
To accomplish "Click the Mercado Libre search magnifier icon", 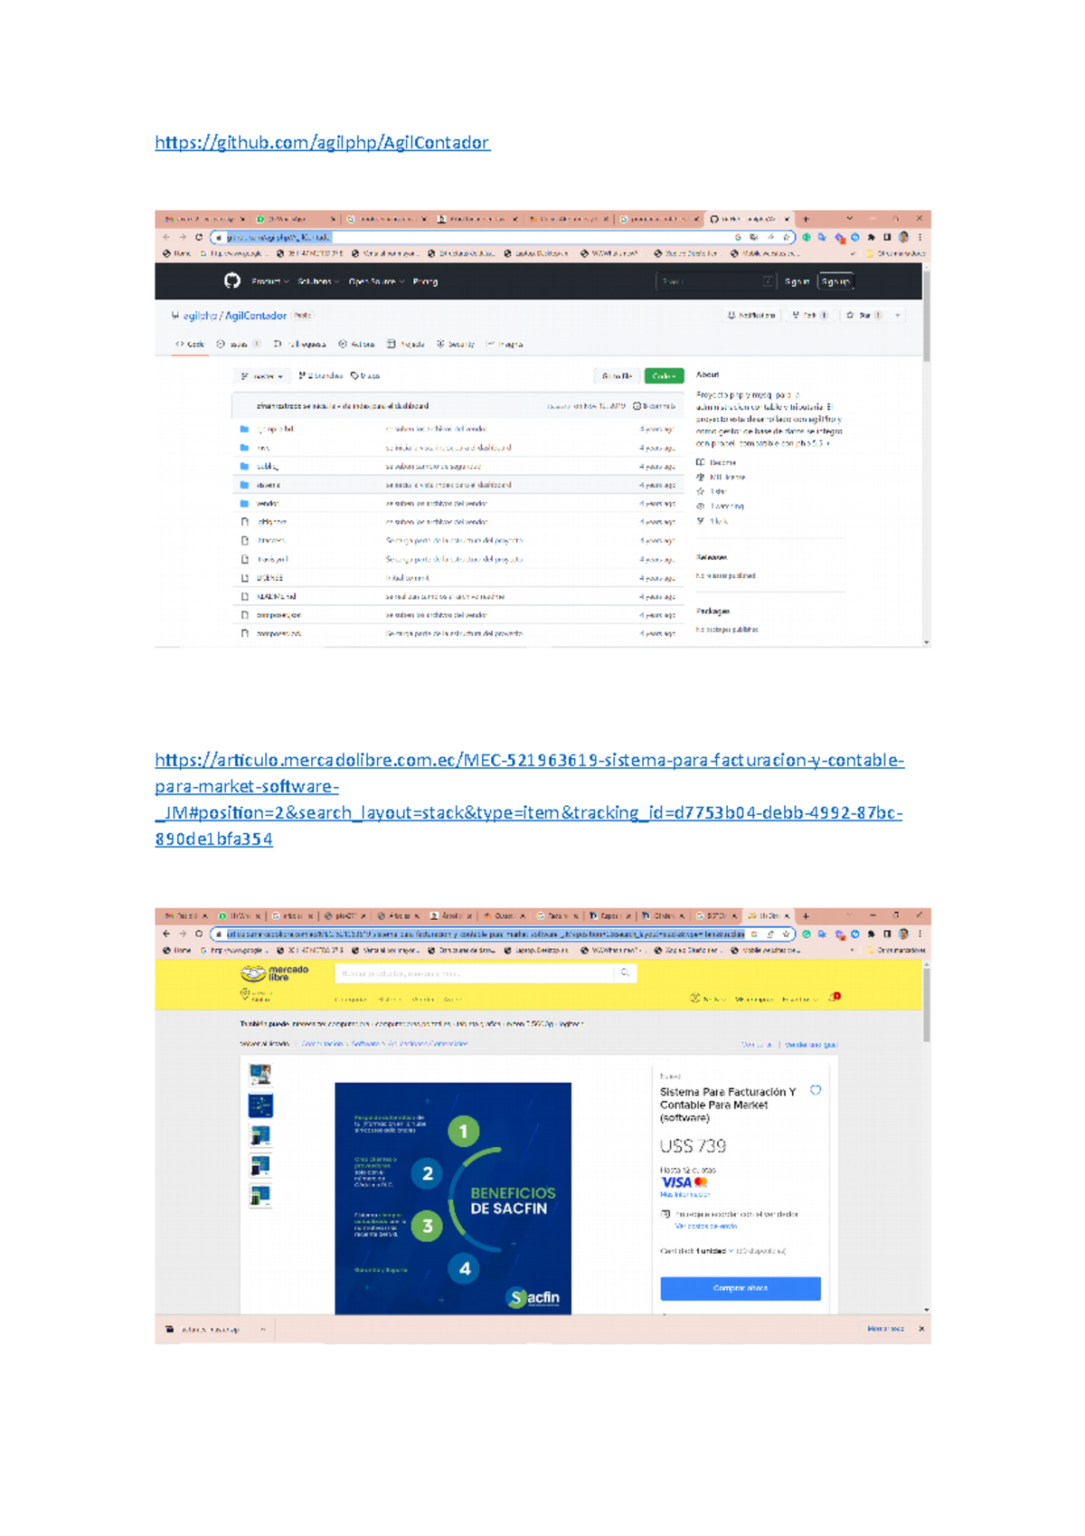I will 625,973.
